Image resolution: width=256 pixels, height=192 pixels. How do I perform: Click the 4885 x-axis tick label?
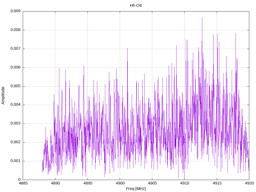23,183
